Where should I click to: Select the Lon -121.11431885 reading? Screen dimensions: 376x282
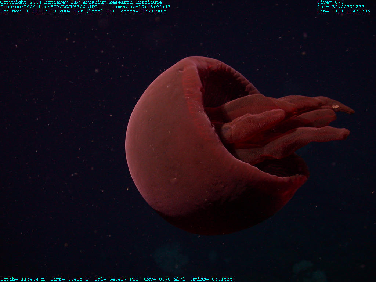(x=343, y=11)
